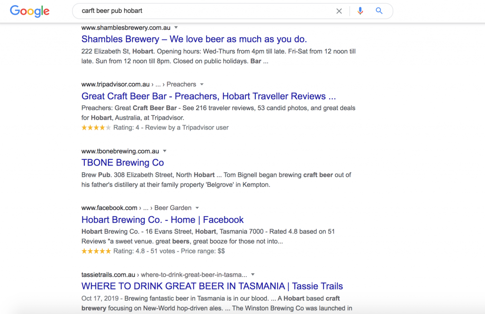Screen dimensions: 485x314
Task: Open 'Hobart Brewing Co. - Home | Facebook' result
Action: 162,219
